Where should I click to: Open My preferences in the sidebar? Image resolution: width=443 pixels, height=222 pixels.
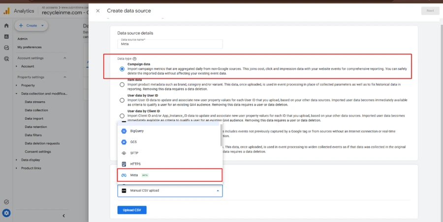tap(30, 47)
